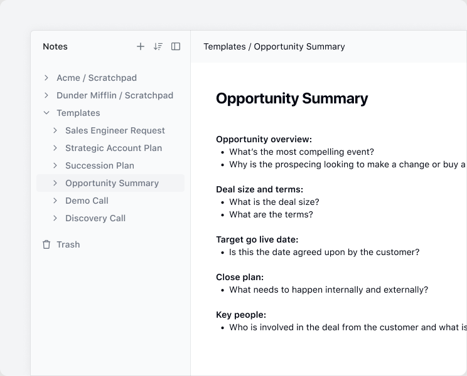This screenshot has height=376, width=467.
Task: Expand Opportunity Summary chevron
Action: (55, 183)
